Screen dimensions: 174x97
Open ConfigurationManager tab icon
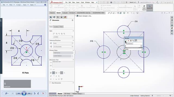click(x=58, y=17)
